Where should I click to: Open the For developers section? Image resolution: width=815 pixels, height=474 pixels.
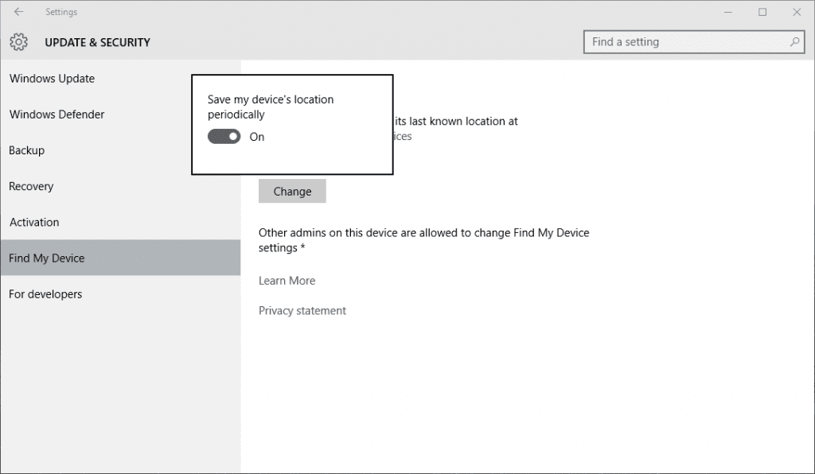[45, 294]
